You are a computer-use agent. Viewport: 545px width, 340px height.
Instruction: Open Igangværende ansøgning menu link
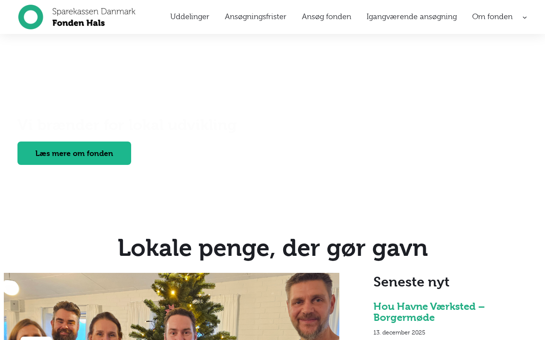tap(412, 17)
